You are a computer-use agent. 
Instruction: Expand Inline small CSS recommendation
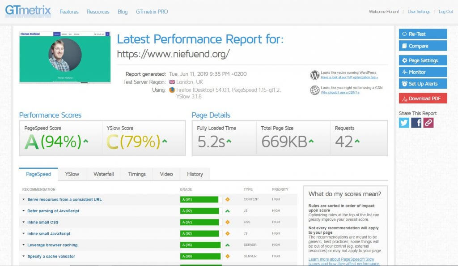point(42,222)
